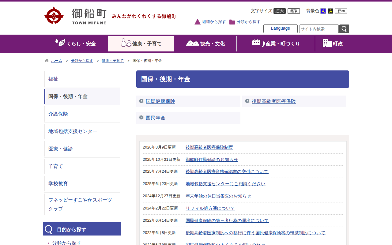The image size is (392, 245).
Task: Open the 産業・町づくり navigation tab
Action: pos(276,44)
